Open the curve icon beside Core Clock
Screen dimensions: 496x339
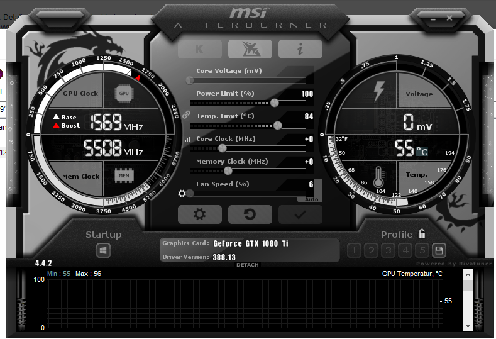tap(187, 139)
